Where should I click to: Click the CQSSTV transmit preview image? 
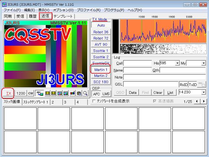tap(46, 54)
